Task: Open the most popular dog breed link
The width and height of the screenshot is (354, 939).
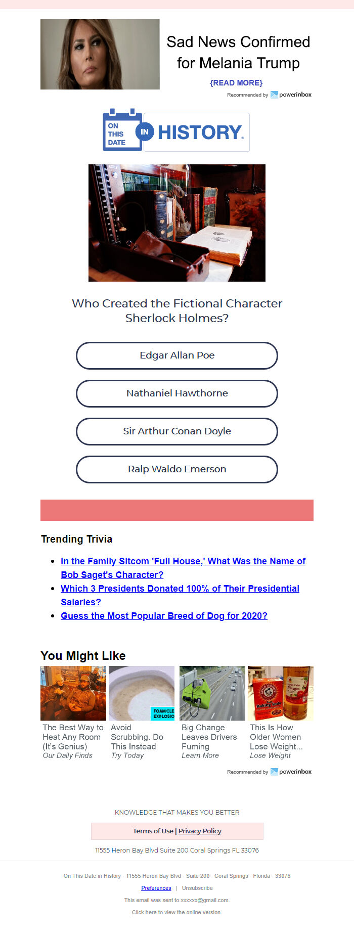Action: [x=164, y=616]
